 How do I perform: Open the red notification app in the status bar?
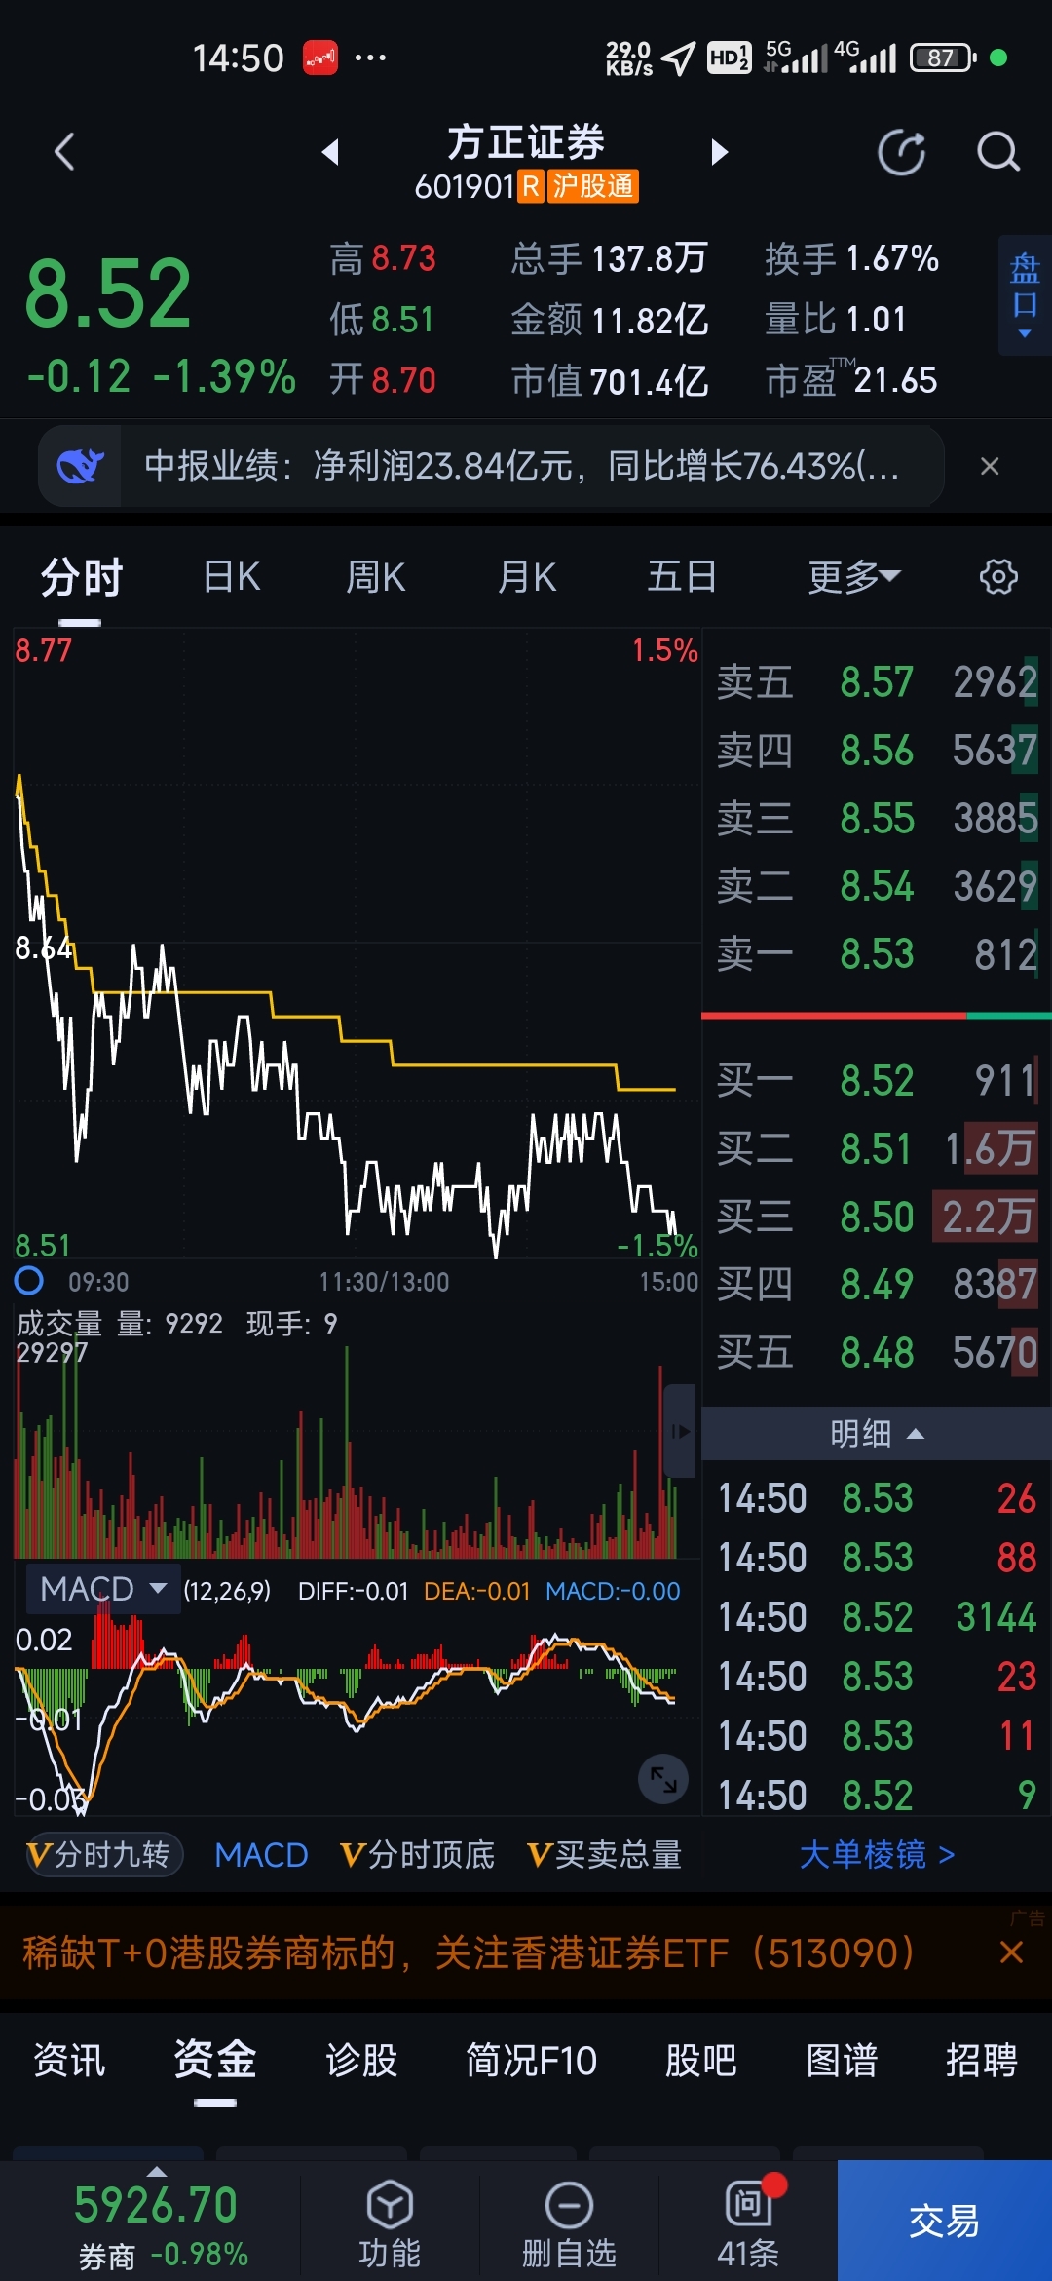(x=320, y=58)
